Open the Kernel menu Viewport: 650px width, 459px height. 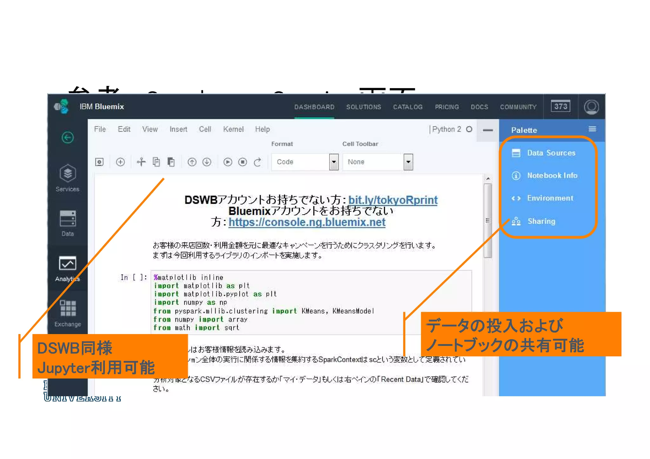pyautogui.click(x=233, y=129)
